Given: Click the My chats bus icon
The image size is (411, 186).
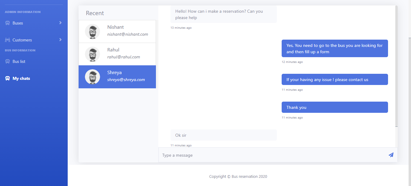Looking at the screenshot, I should [x=8, y=78].
